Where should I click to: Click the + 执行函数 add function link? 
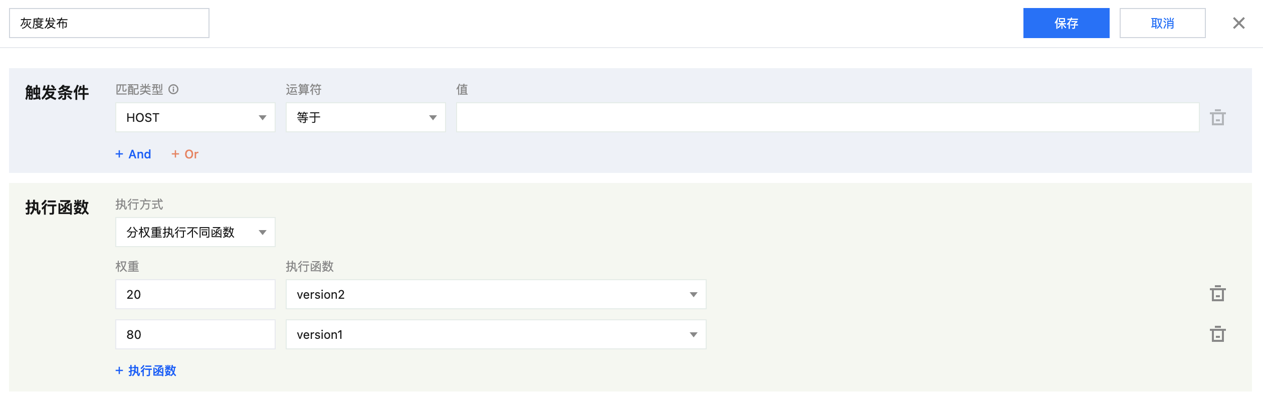pos(146,371)
